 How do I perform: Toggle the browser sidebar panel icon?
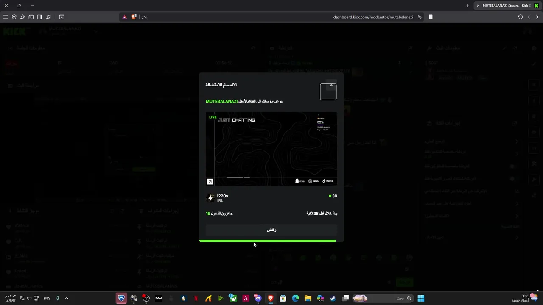click(x=39, y=17)
